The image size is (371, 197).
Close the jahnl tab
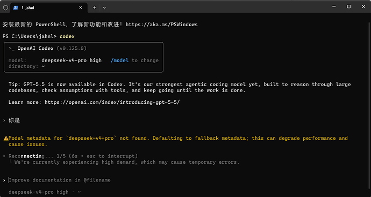[x=81, y=7]
